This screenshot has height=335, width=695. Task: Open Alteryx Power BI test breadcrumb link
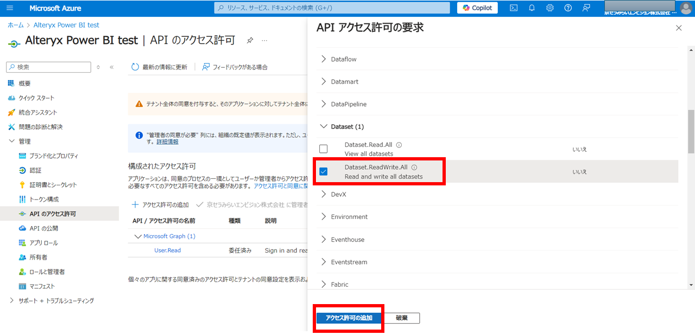(x=66, y=25)
